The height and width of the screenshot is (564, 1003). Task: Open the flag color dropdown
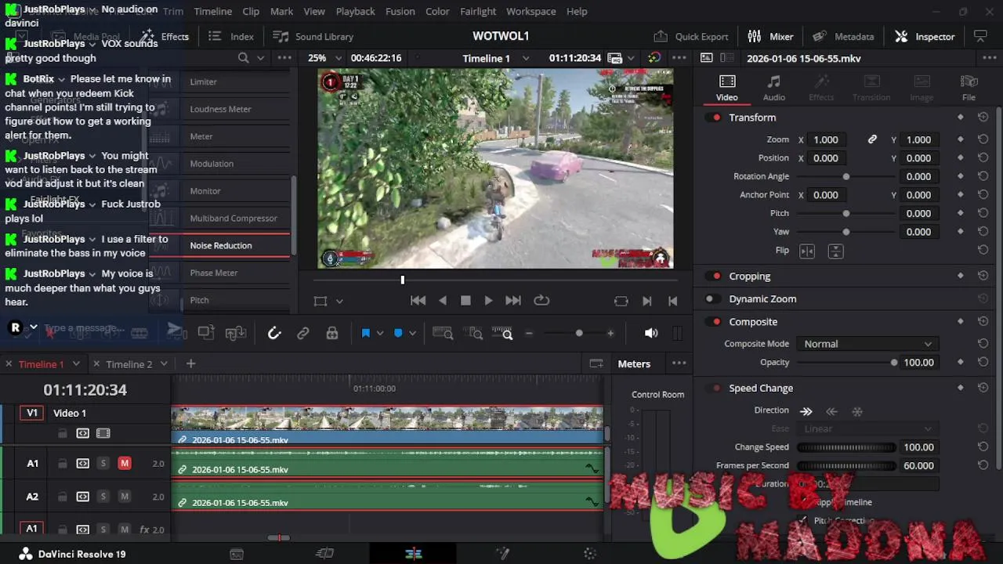point(380,333)
